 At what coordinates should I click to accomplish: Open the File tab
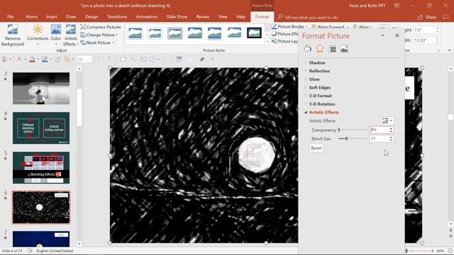point(11,17)
